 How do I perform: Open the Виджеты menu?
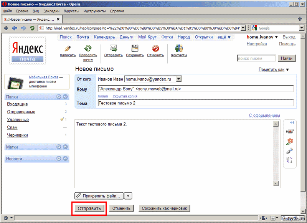pos(71,11)
